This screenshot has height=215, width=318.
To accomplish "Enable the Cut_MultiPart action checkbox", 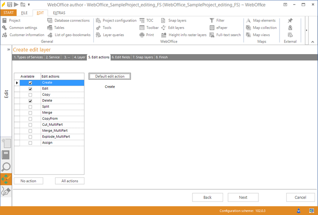I will coord(30,125).
